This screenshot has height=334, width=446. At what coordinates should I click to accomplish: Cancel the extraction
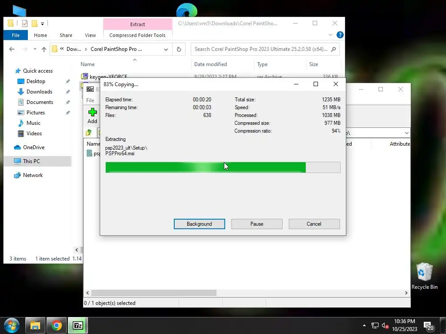314,224
